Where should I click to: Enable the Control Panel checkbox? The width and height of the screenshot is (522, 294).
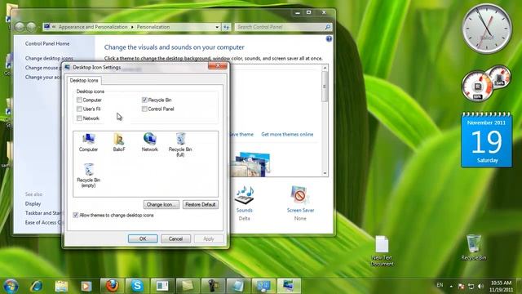tap(144, 109)
